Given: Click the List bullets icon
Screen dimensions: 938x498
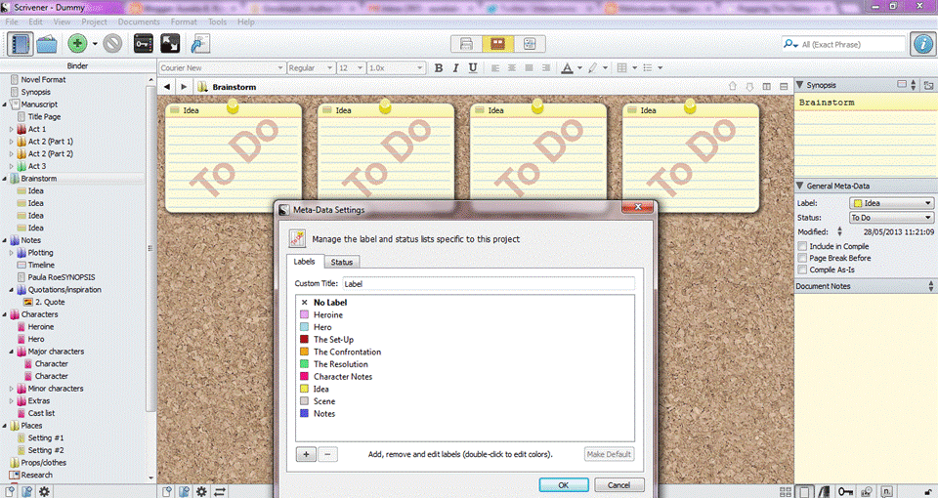Looking at the screenshot, I should (x=647, y=67).
